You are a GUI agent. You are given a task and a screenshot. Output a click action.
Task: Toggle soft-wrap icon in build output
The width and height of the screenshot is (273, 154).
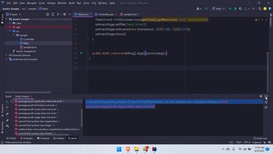click(266, 102)
